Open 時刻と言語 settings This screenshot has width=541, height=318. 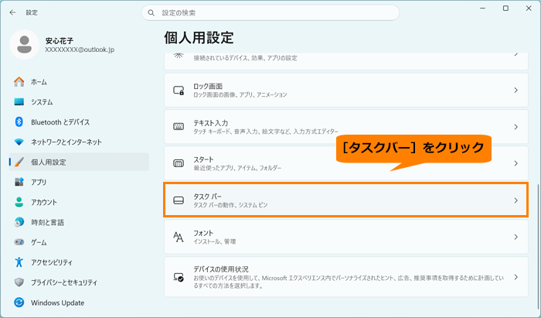click(79, 222)
